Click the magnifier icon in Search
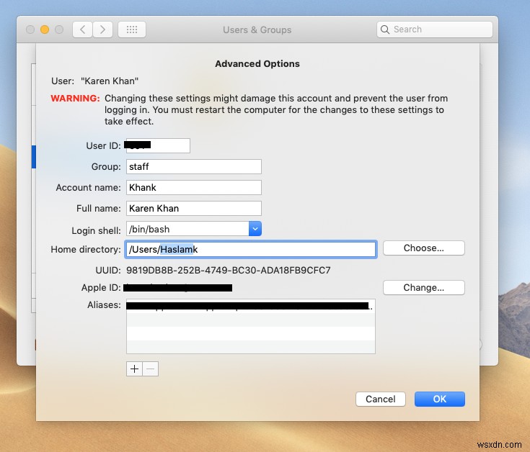This screenshot has height=452, width=530. (x=384, y=30)
